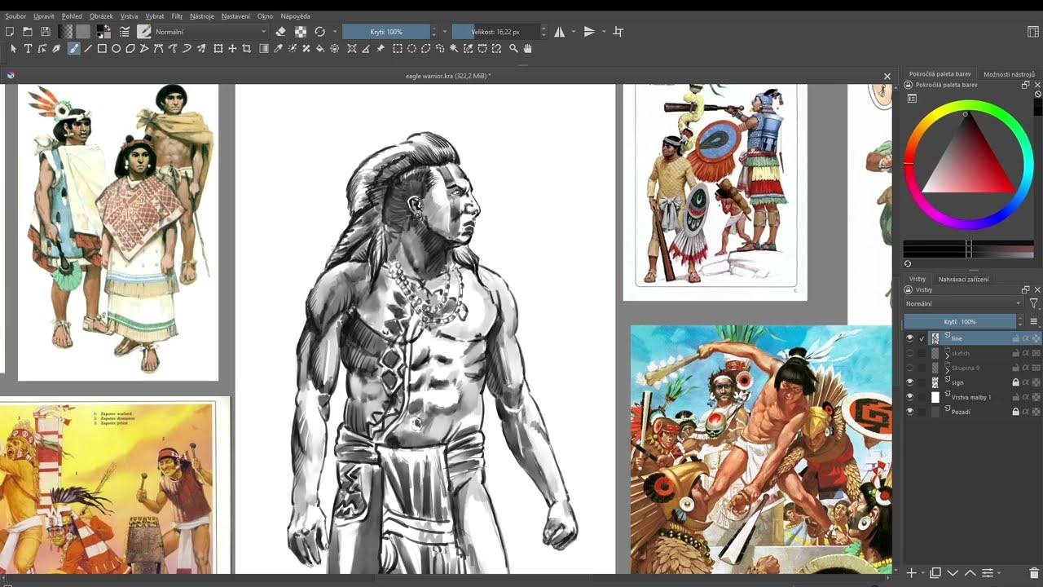The image size is (1043, 587).
Task: Expand the Skupina 9 group
Action: [x=947, y=371]
